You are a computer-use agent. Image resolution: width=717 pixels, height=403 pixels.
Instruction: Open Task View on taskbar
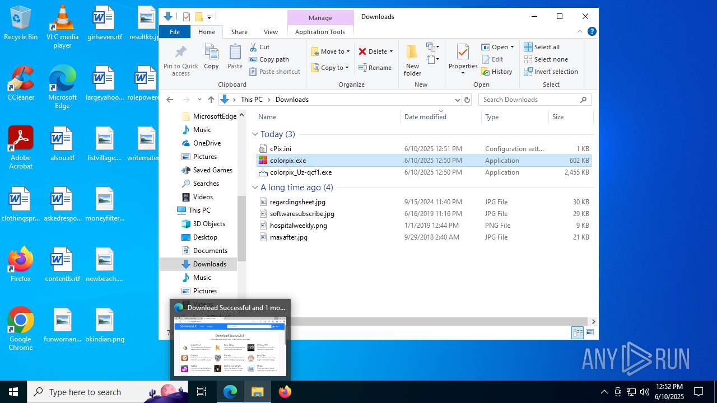point(202,392)
